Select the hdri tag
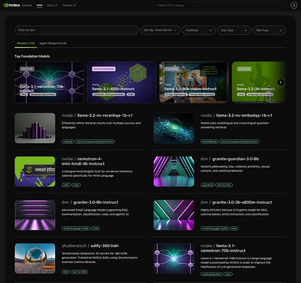 click(x=66, y=272)
